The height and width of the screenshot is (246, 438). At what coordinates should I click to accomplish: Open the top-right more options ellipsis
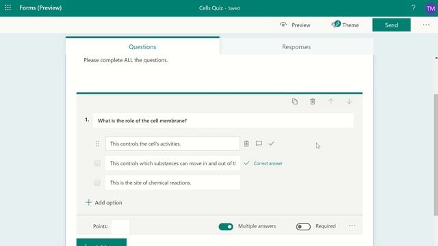pyautogui.click(x=426, y=25)
